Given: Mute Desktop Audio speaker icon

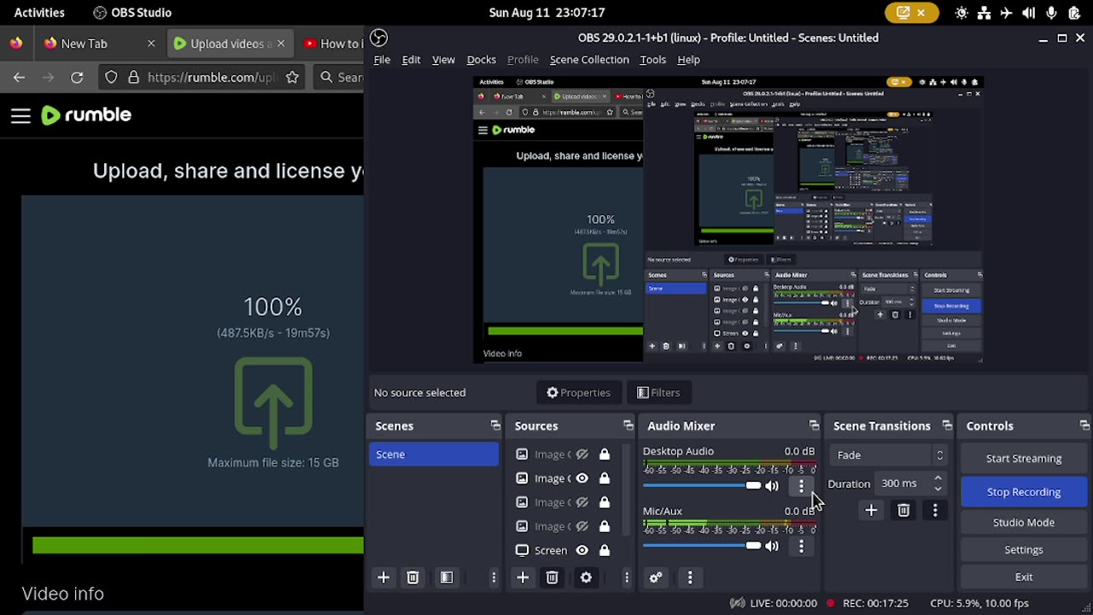Looking at the screenshot, I should pos(772,486).
